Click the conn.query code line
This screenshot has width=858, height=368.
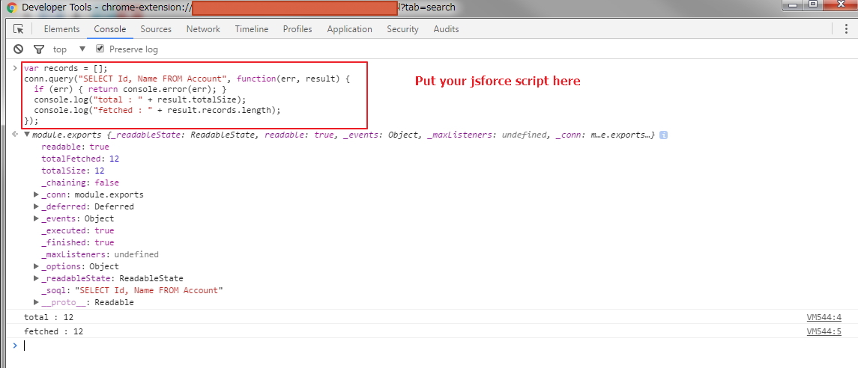187,79
